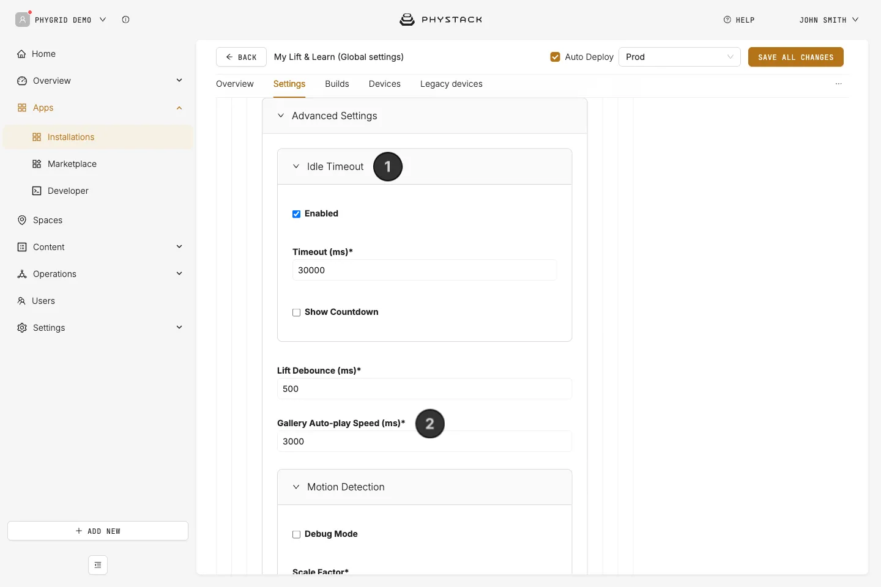Click the Apps grid icon
This screenshot has height=587, width=881.
[22, 108]
